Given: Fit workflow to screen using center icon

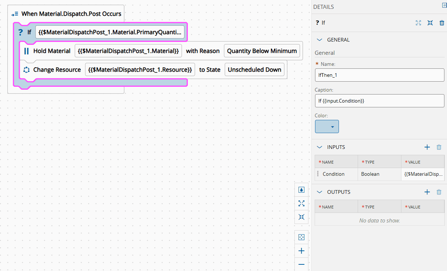Looking at the screenshot, I should point(301,237).
